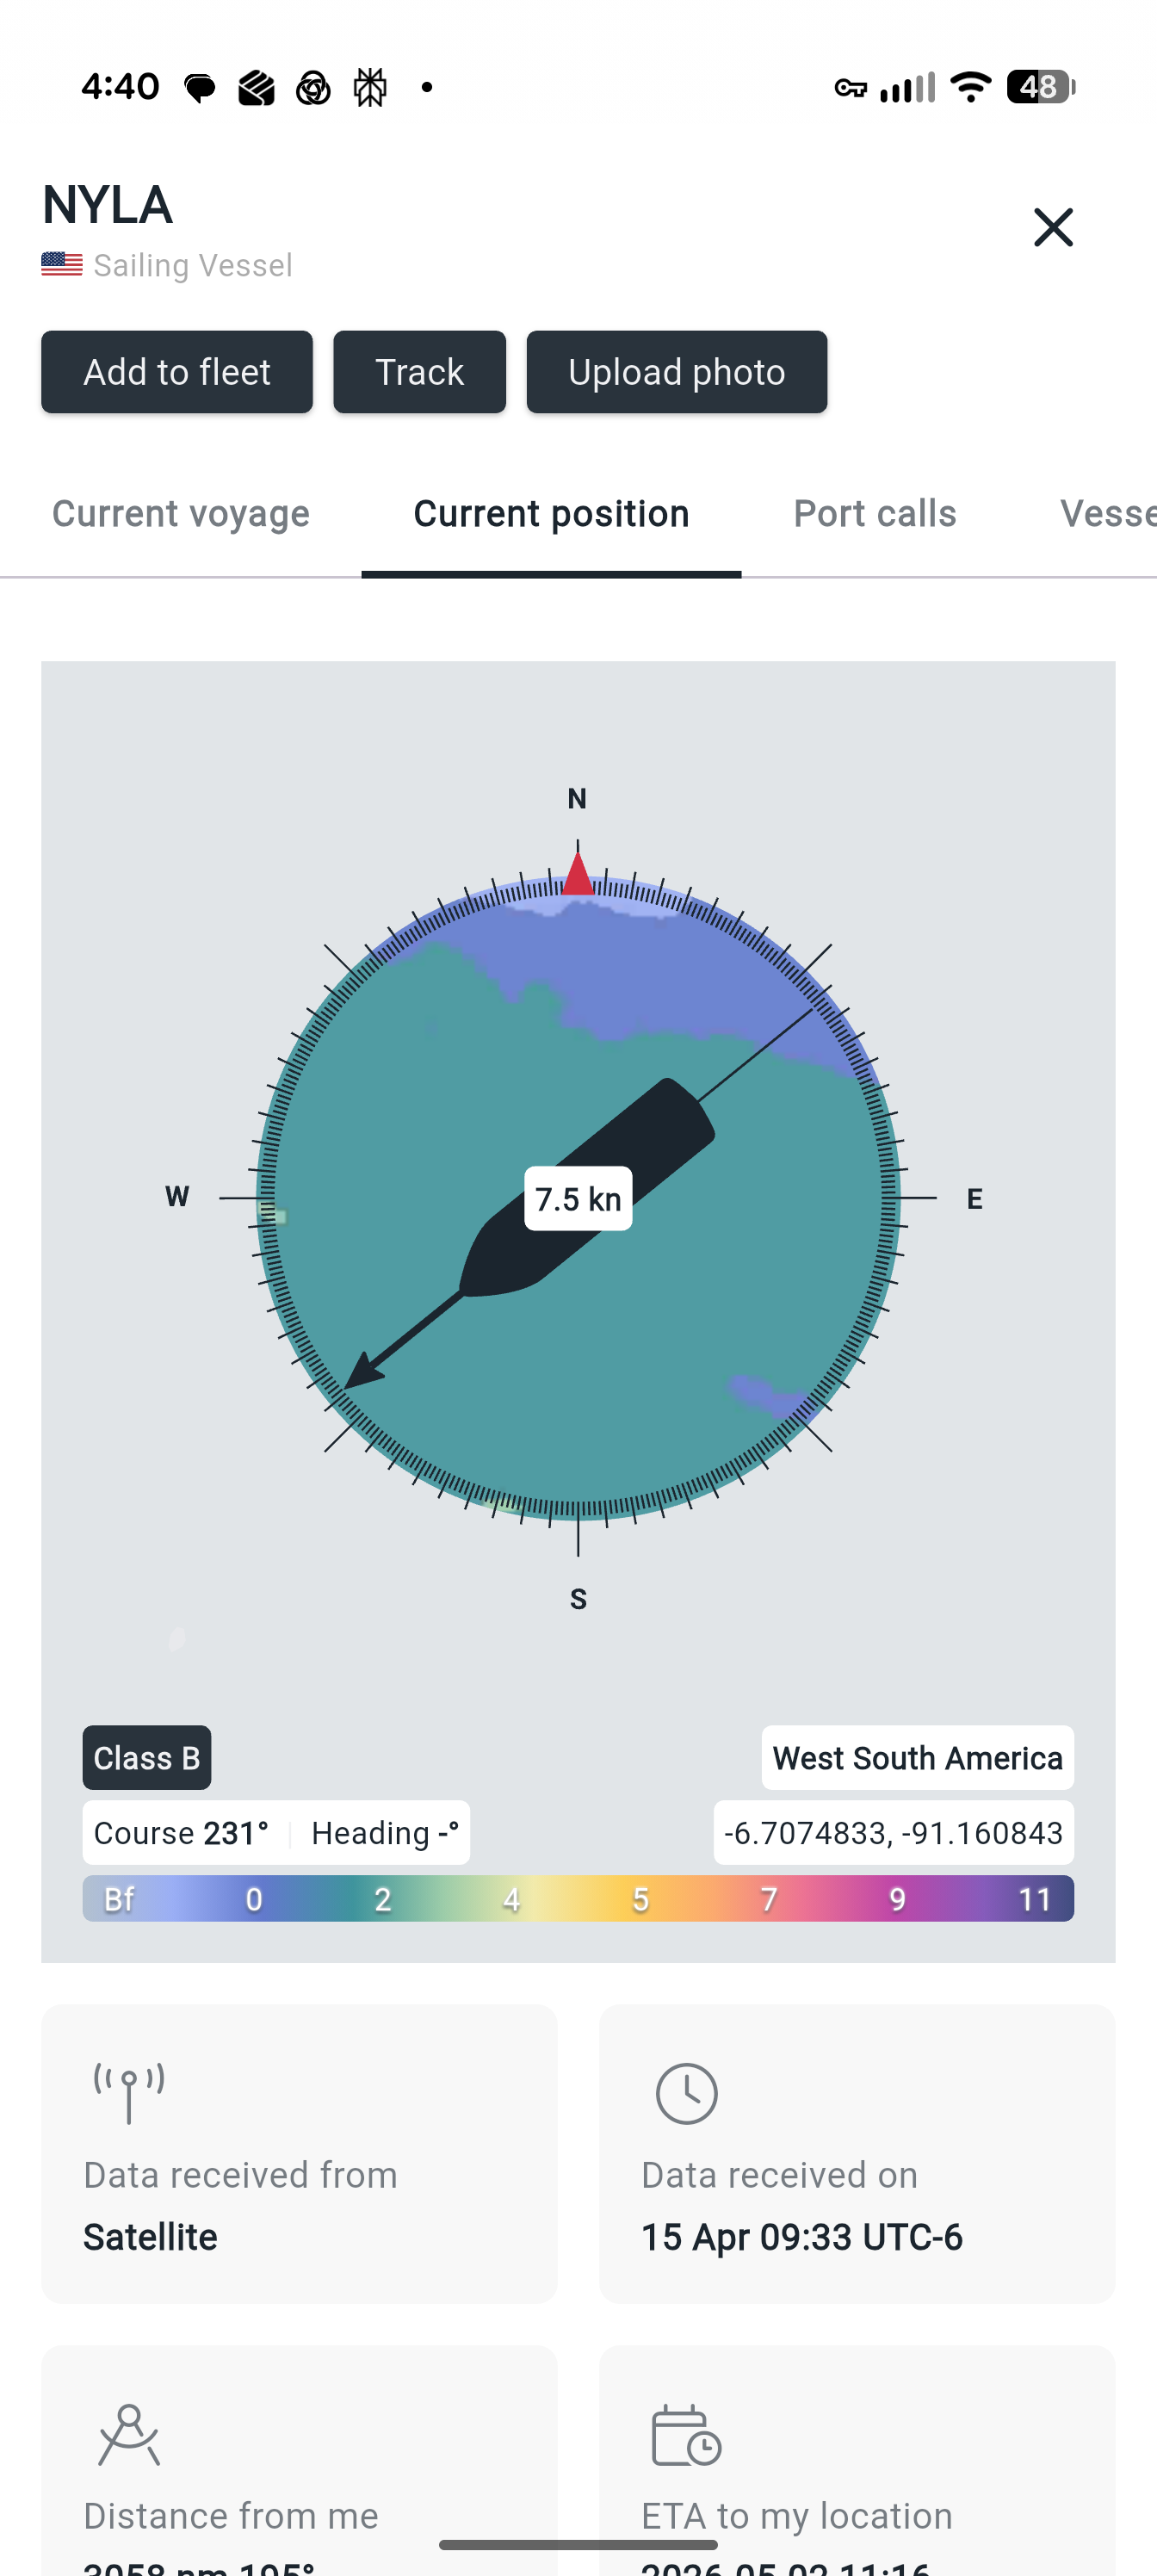Tap the clock icon

(686, 2093)
